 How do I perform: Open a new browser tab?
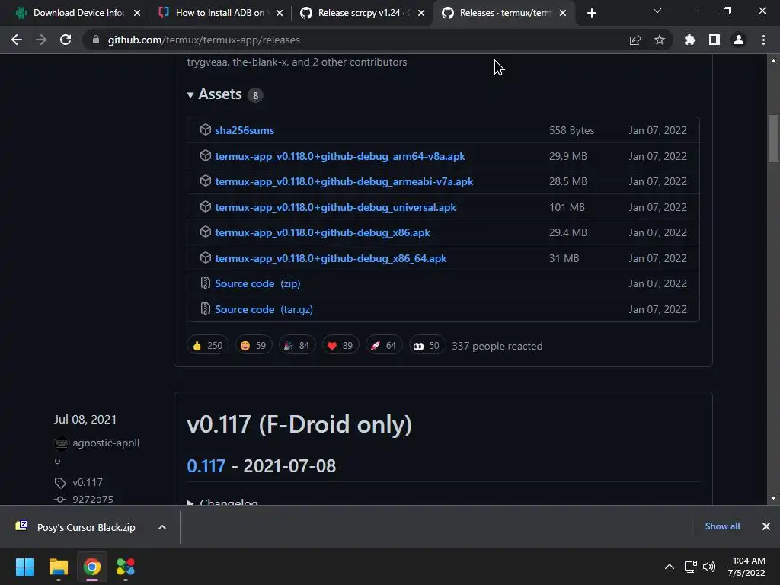click(591, 13)
